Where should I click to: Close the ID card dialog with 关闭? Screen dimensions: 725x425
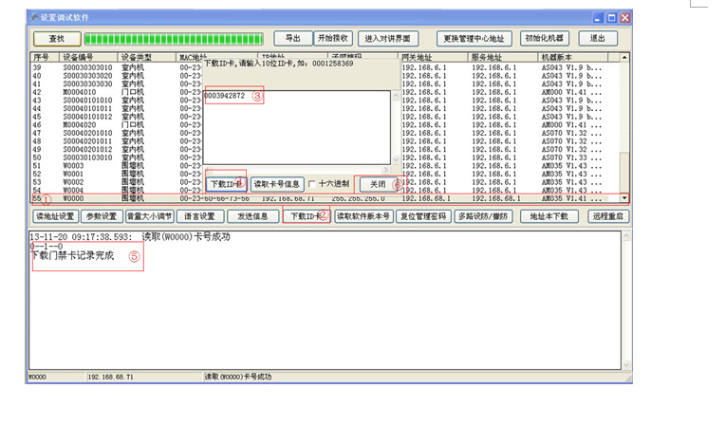click(377, 184)
